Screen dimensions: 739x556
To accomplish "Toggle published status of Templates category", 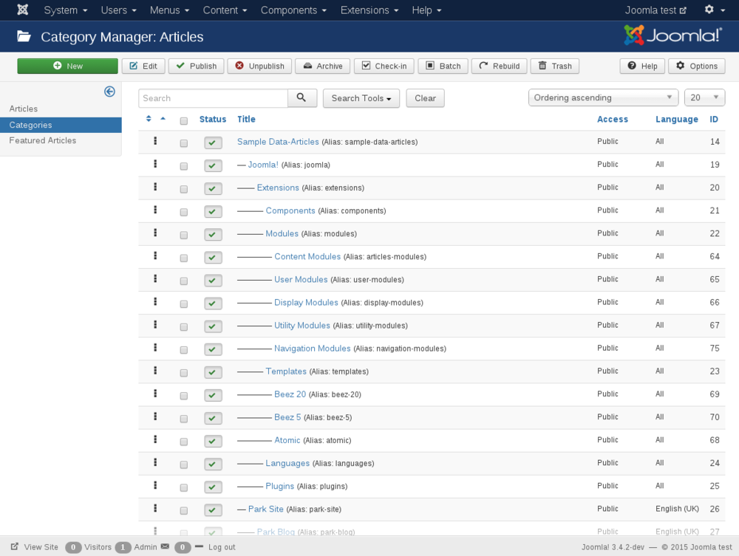I will tap(213, 372).
